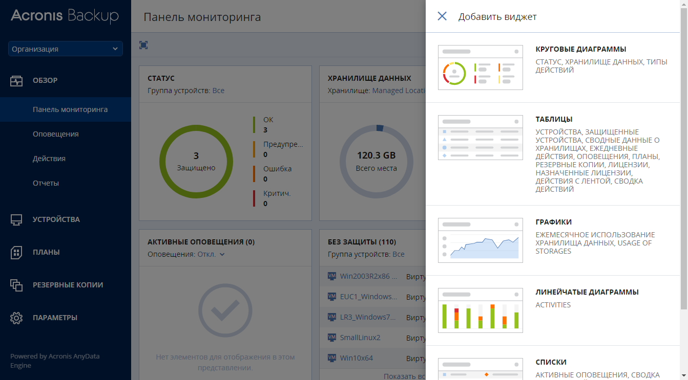Select the Линейчатые диаграммы widget thumbnail
This screenshot has height=380, width=688.
click(x=481, y=310)
